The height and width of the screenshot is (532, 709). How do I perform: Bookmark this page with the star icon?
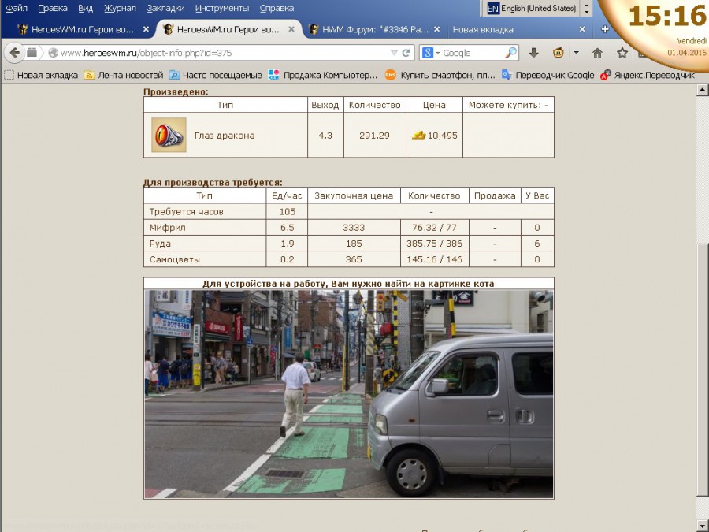click(622, 53)
